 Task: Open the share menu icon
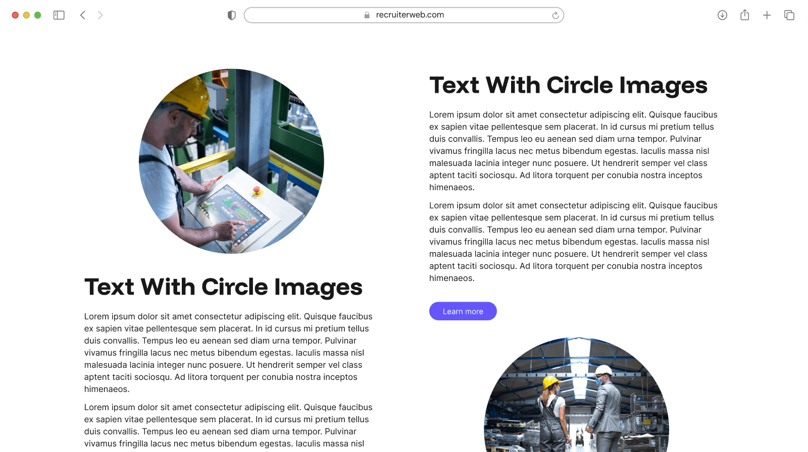(745, 15)
